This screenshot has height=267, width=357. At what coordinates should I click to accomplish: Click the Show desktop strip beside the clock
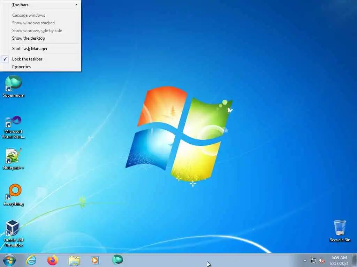[x=355, y=260]
